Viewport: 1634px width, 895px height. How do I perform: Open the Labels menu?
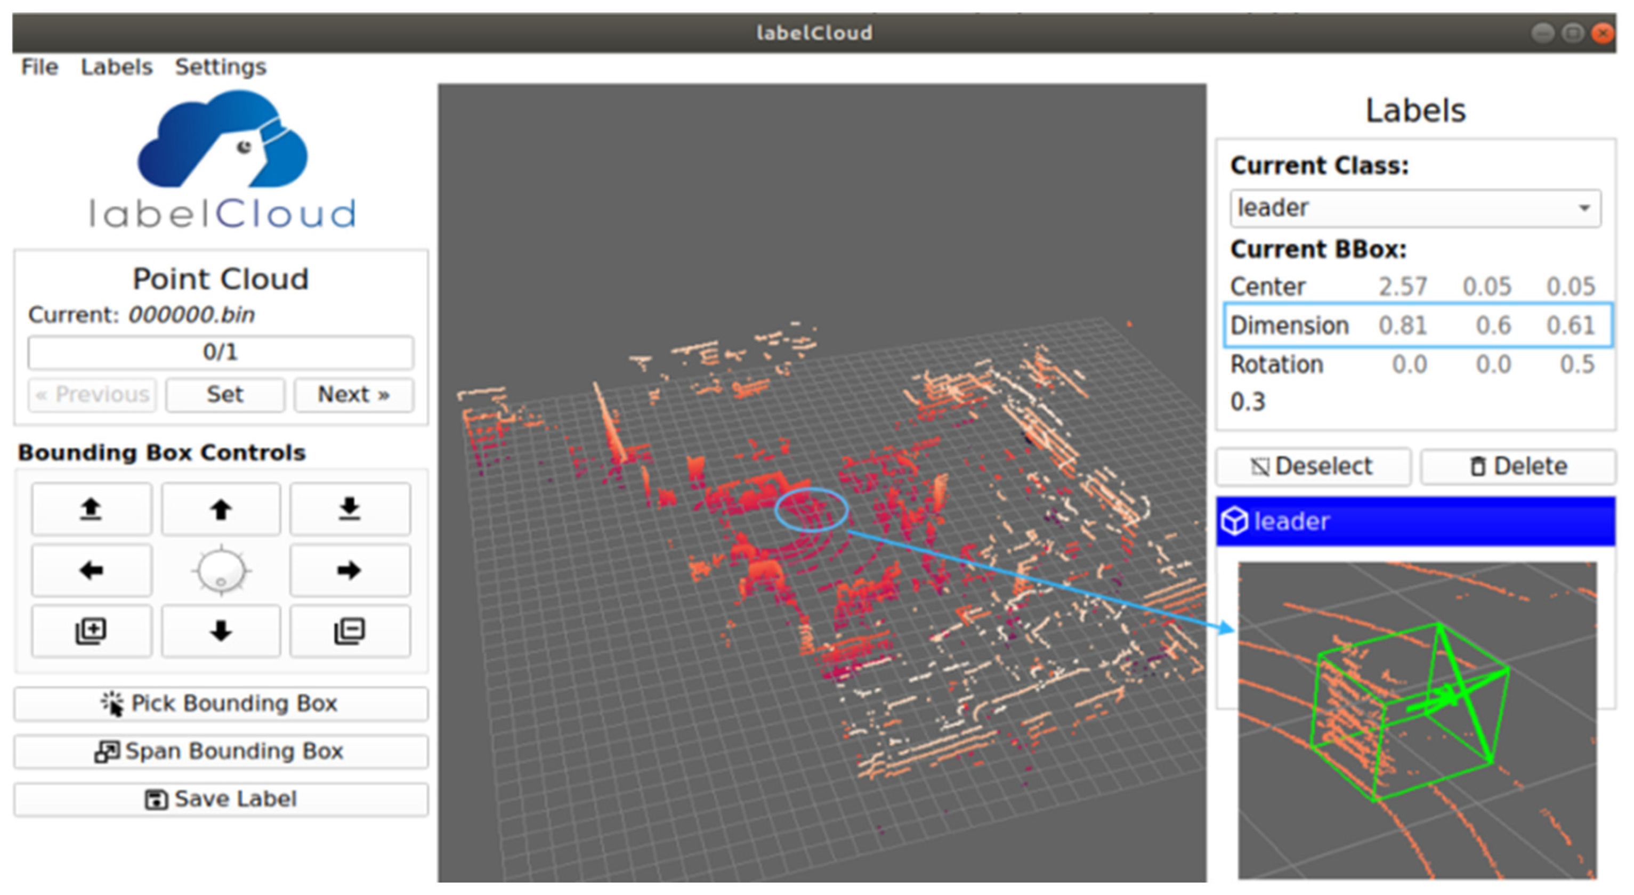(x=117, y=67)
